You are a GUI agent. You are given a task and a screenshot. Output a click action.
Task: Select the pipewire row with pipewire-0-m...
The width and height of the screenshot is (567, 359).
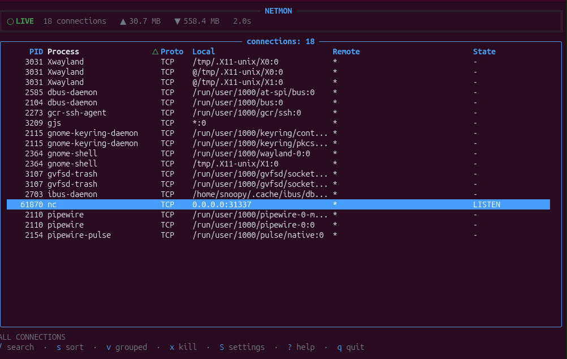pyautogui.click(x=278, y=215)
